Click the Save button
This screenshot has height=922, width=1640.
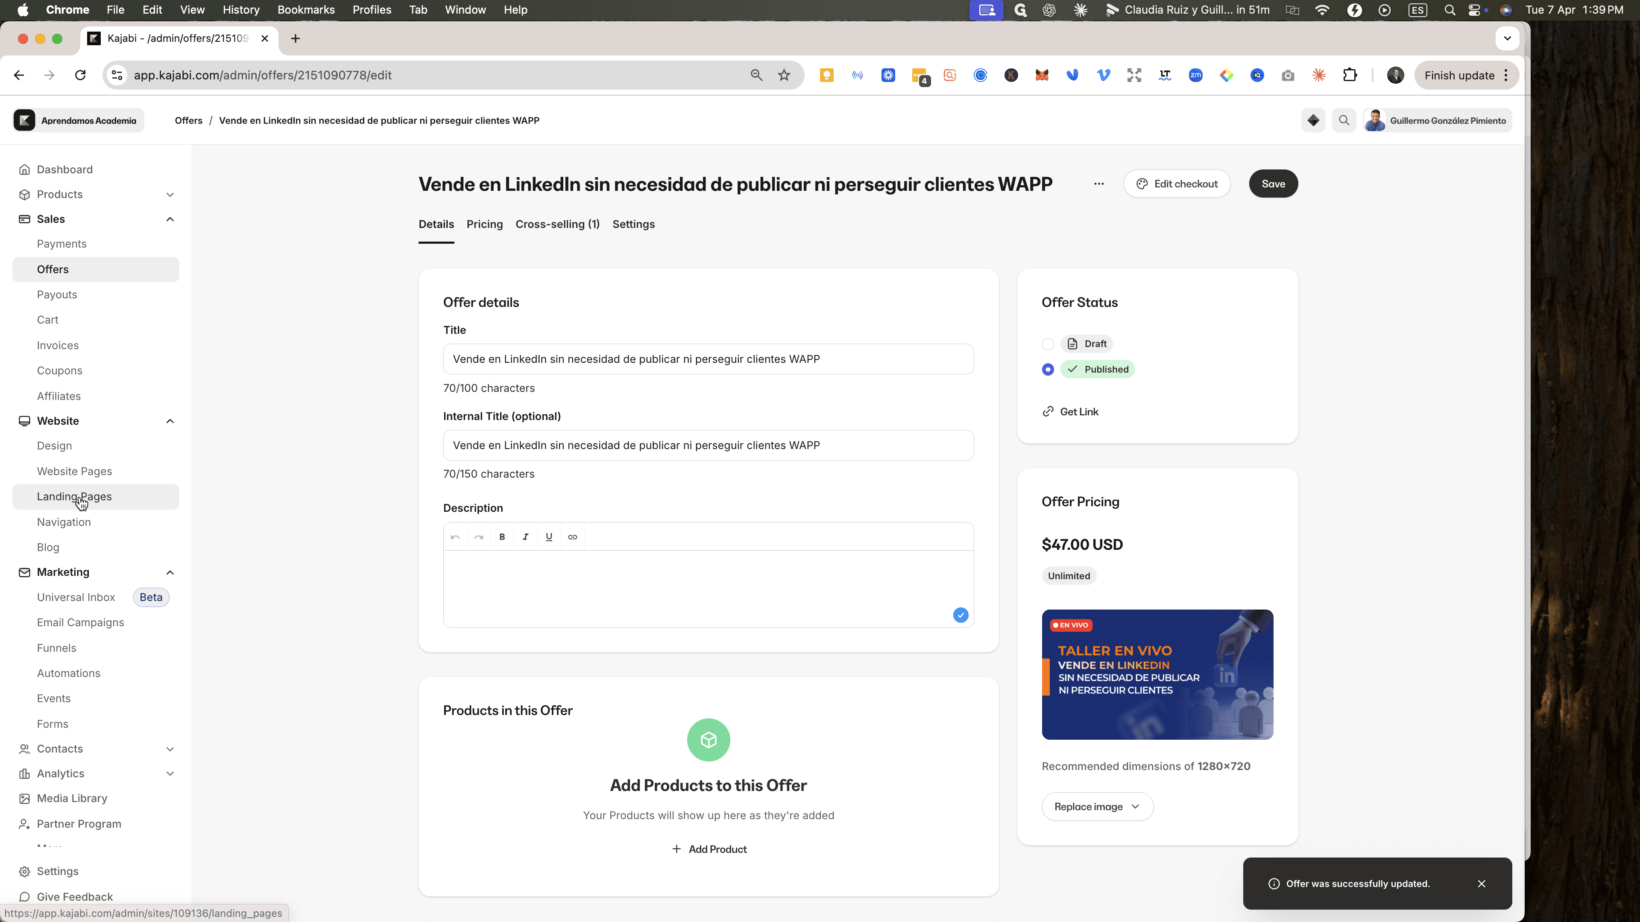[1273, 184]
